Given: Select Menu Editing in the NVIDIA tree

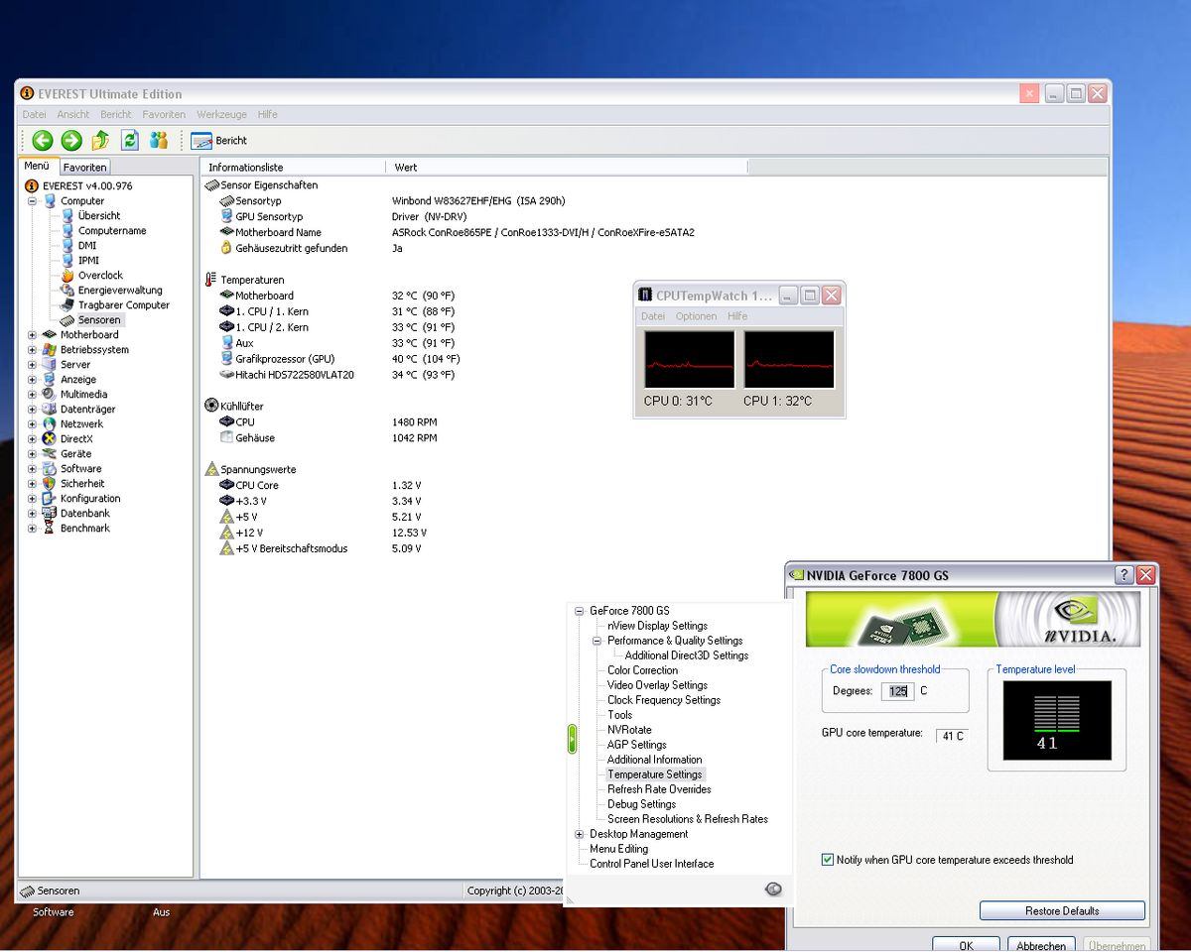Looking at the screenshot, I should pos(618,849).
